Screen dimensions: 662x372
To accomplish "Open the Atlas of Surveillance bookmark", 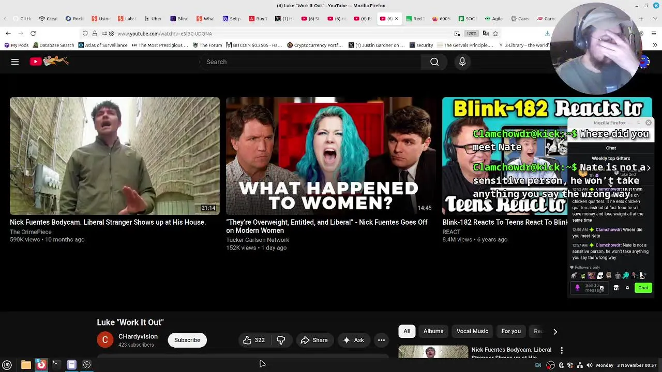I will (x=103, y=45).
